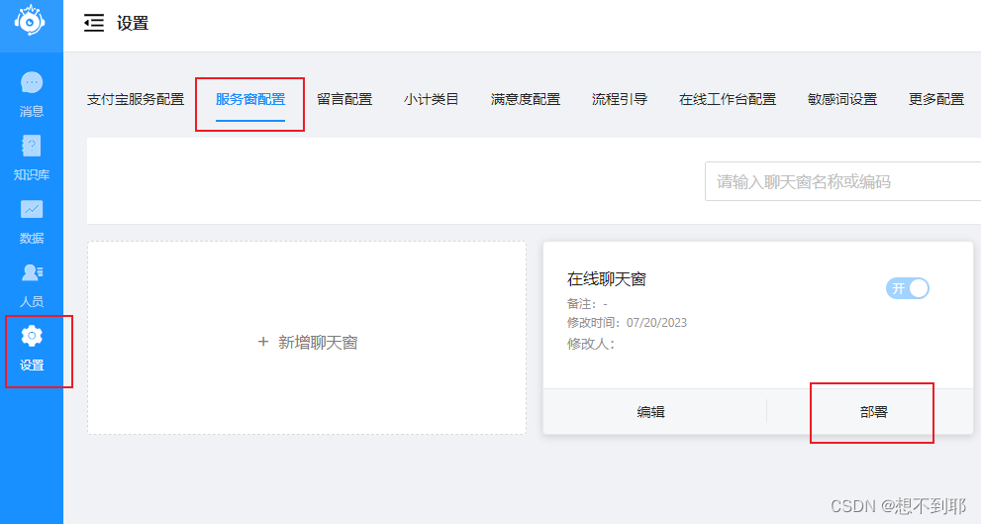Image resolution: width=981 pixels, height=524 pixels.
Task: Click the 备注: - line
Action: click(587, 304)
